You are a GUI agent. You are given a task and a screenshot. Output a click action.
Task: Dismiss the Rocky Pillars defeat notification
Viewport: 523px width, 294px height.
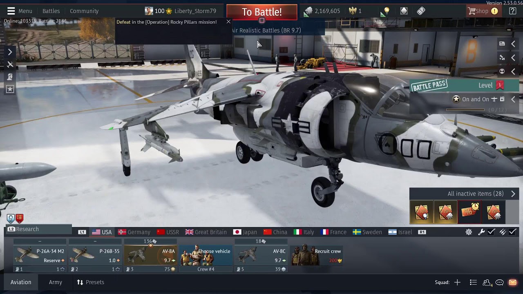228,22
